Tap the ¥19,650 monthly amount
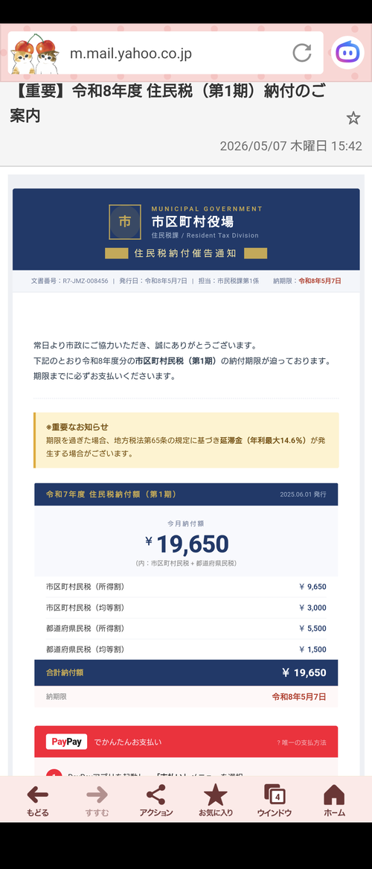This screenshot has width=372, height=869. (x=187, y=544)
